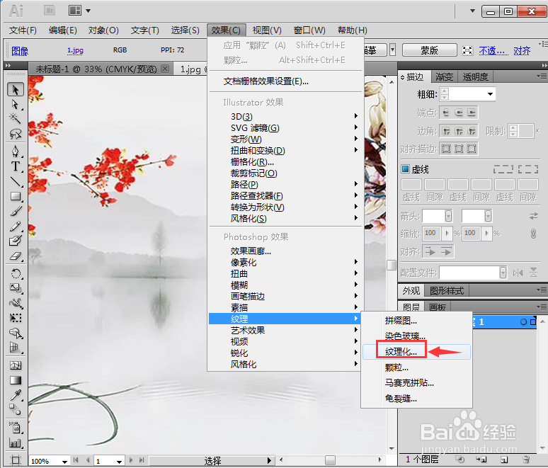Select the Blob Brush tool
Image resolution: width=548 pixels, height=468 pixels.
(x=16, y=241)
